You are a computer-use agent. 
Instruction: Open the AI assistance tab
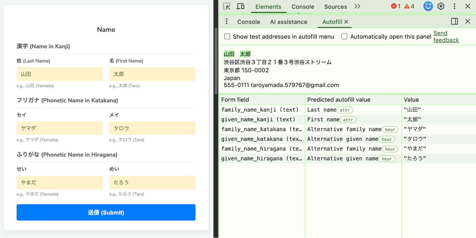289,22
